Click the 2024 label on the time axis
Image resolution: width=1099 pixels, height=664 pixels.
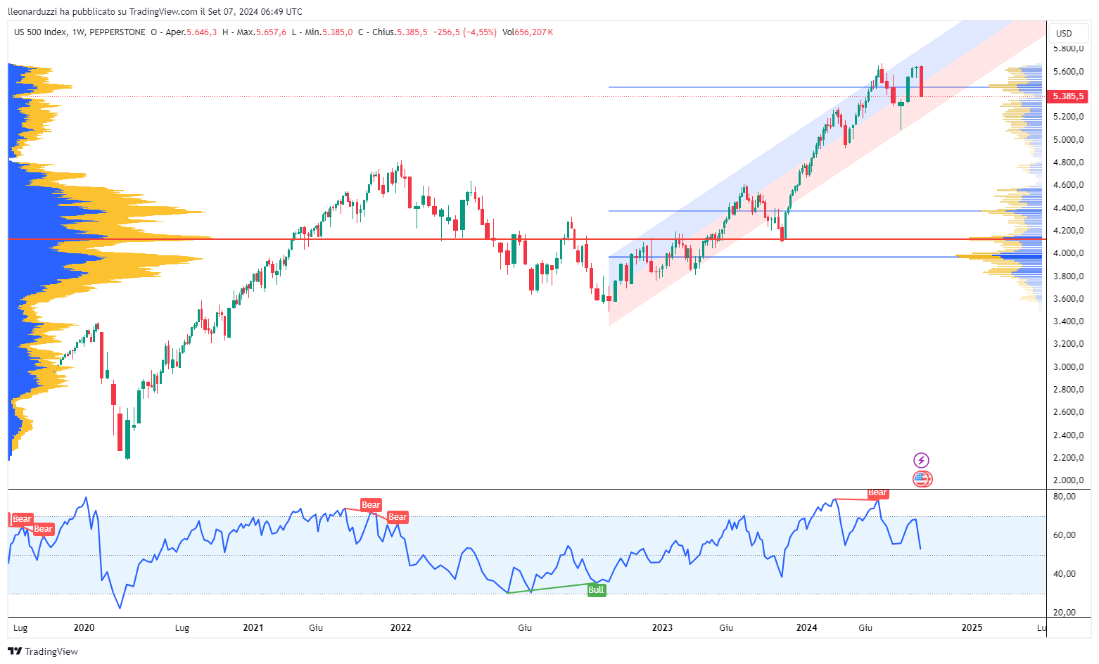(807, 628)
